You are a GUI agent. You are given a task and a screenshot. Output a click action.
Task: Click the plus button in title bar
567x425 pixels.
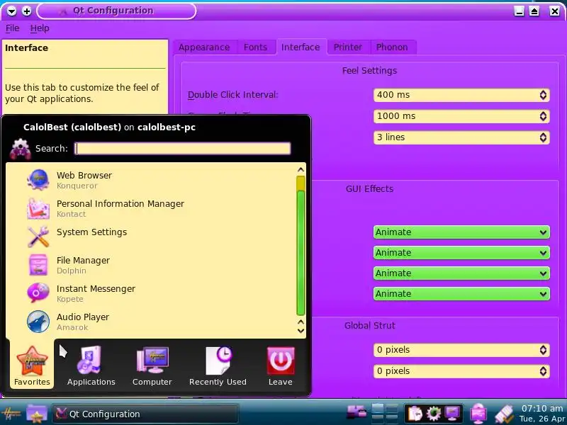pos(27,11)
